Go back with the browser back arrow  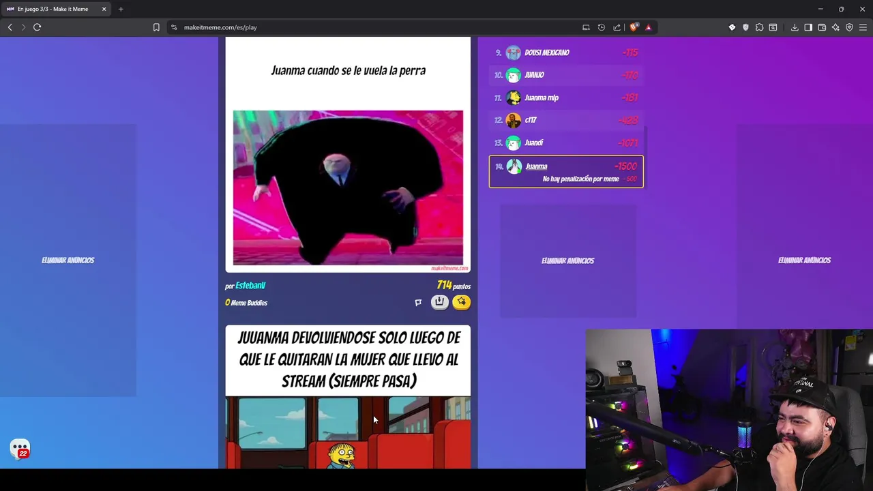click(x=10, y=27)
